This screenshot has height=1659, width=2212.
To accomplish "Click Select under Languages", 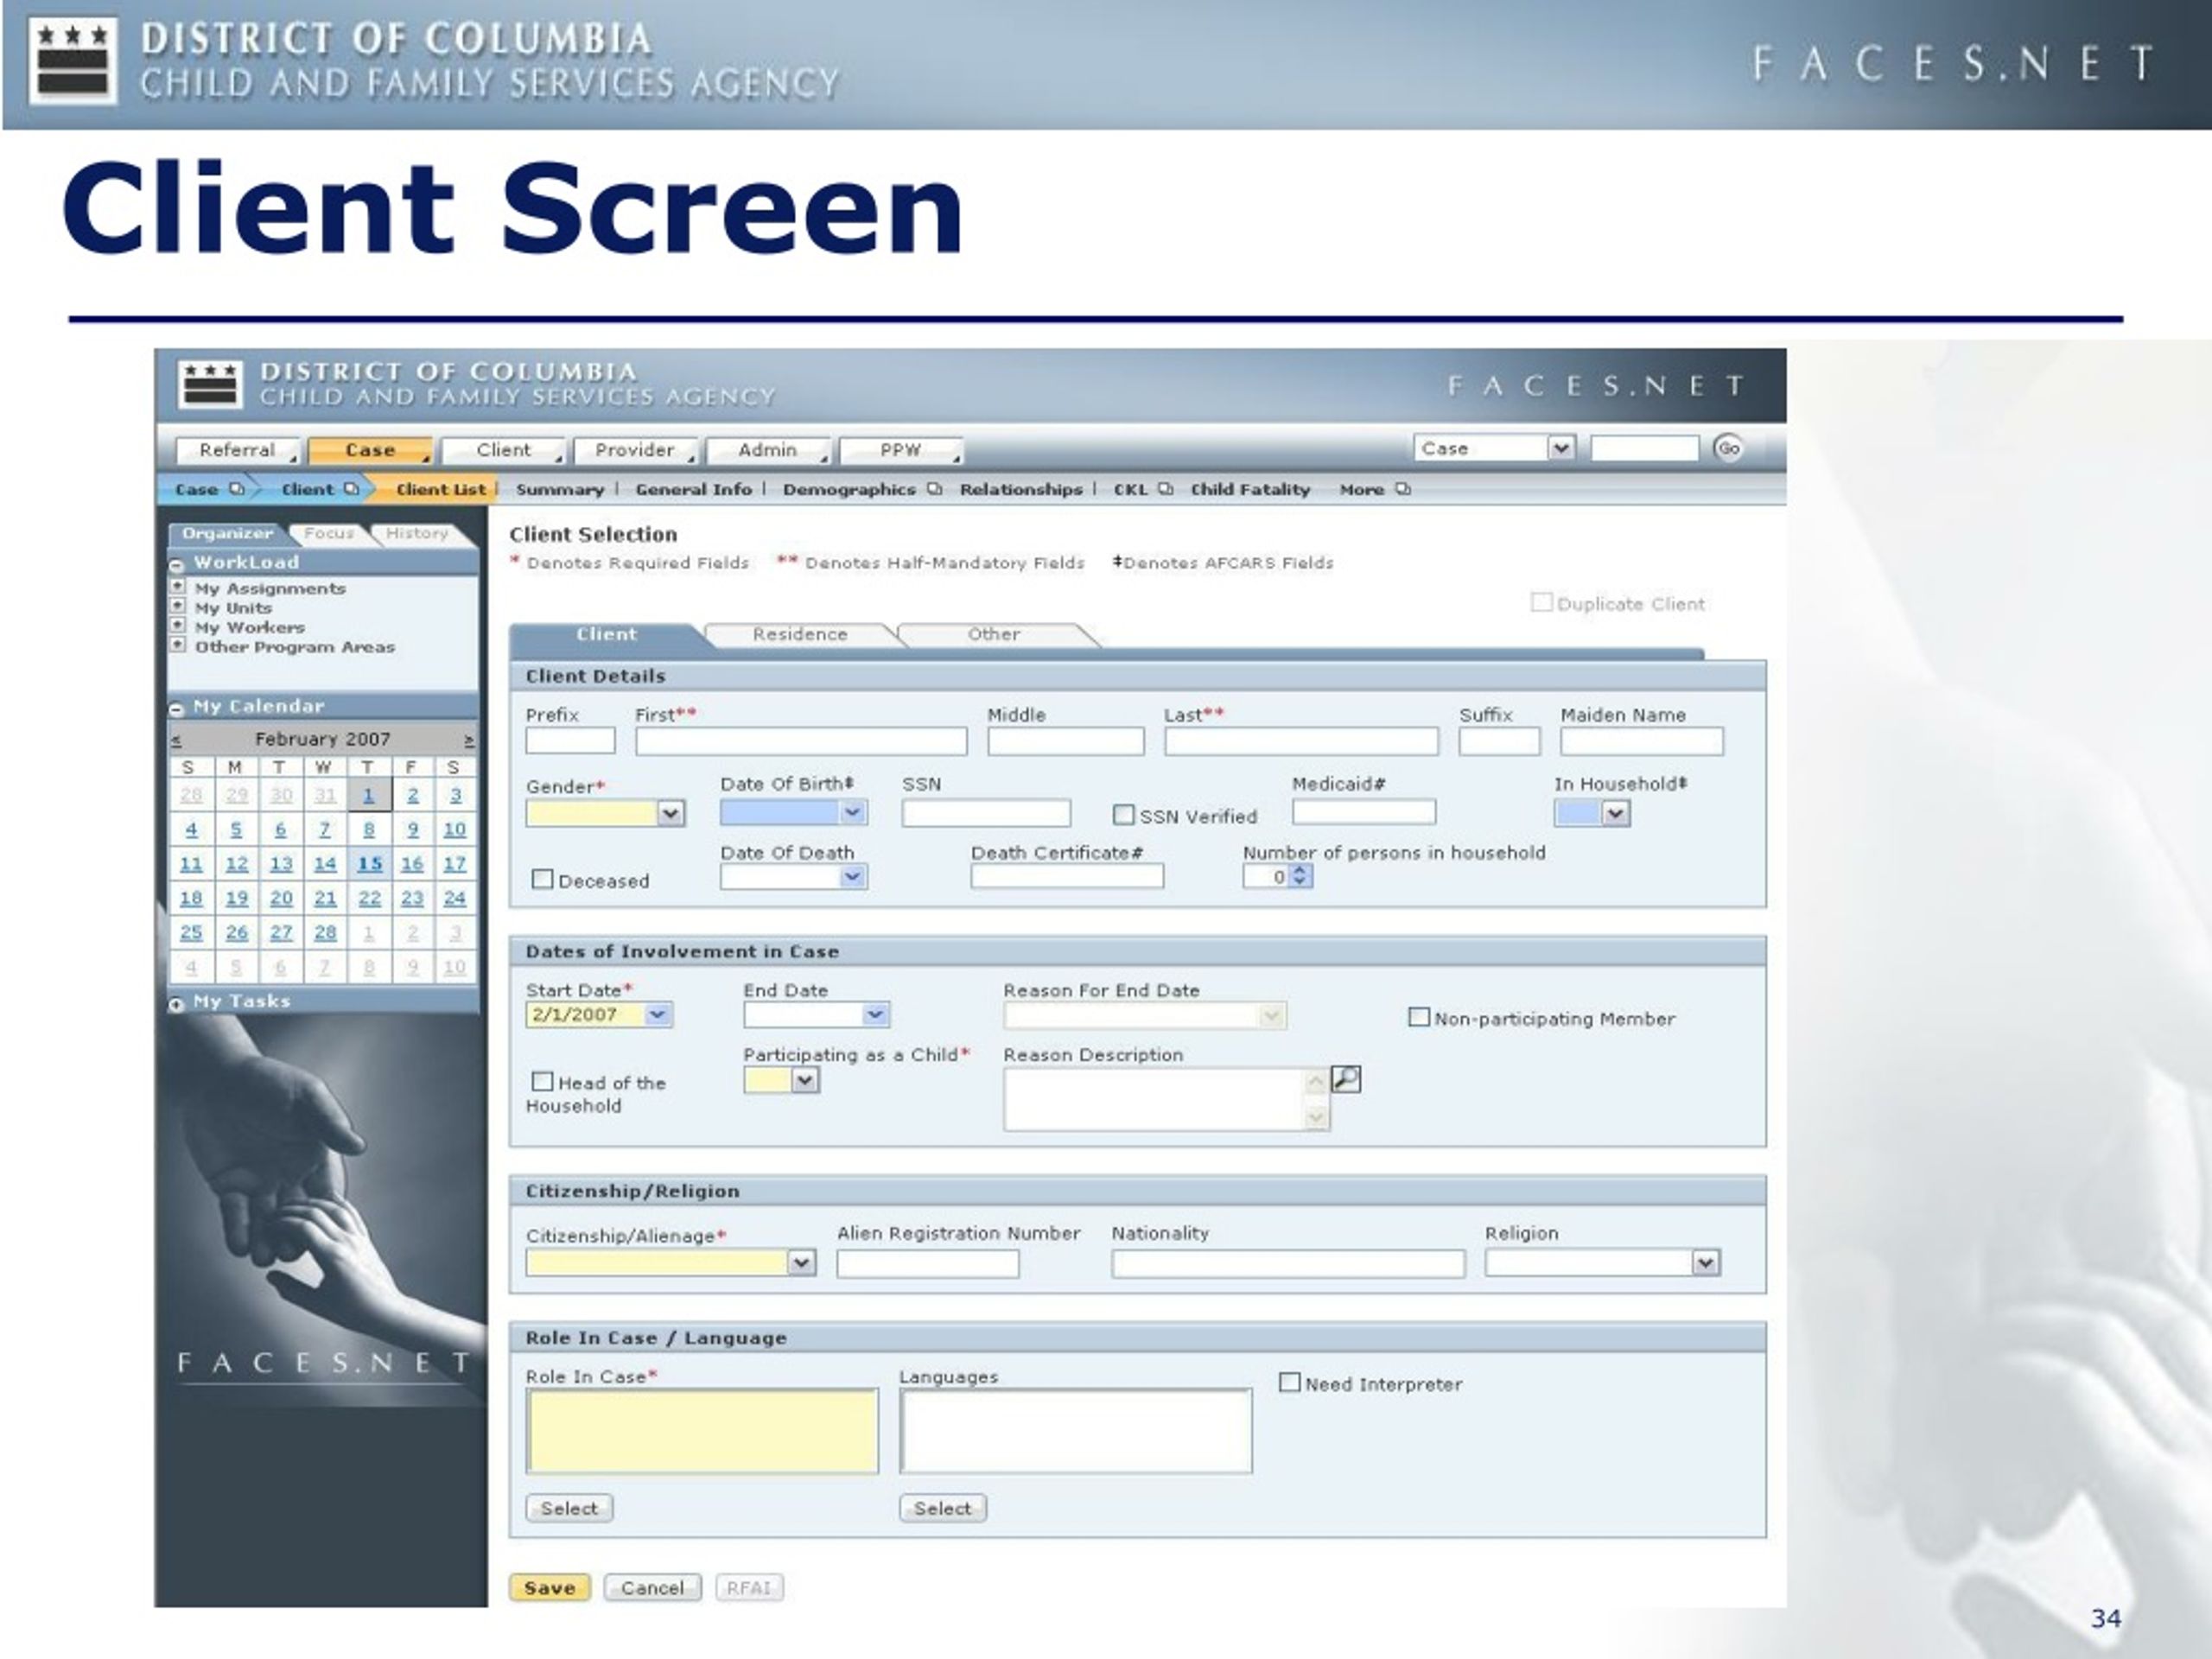I will (942, 1508).
